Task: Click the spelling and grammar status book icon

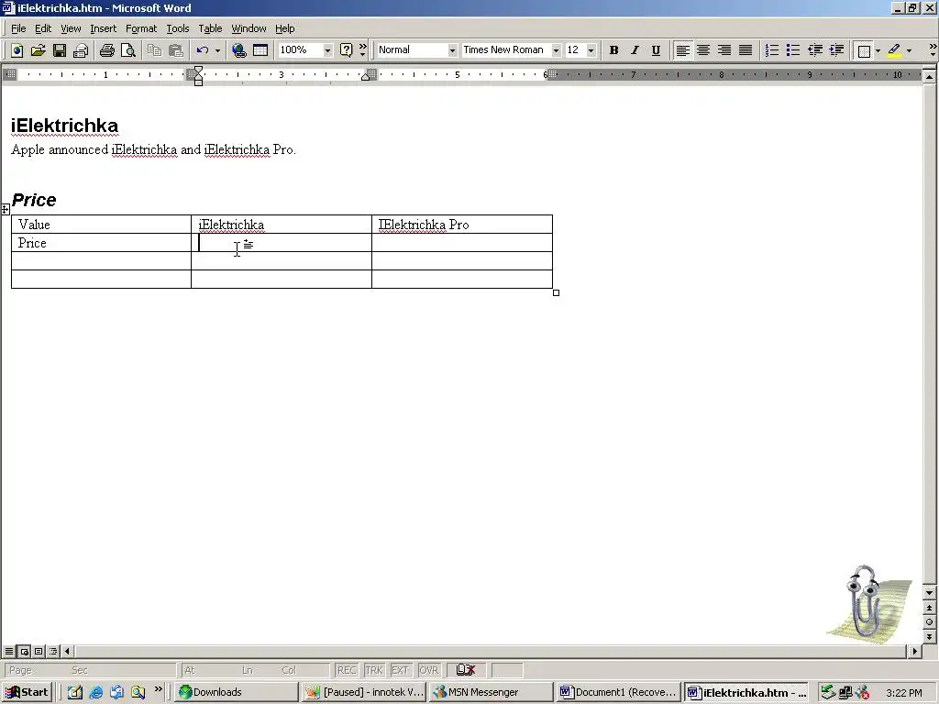Action: pos(465,670)
